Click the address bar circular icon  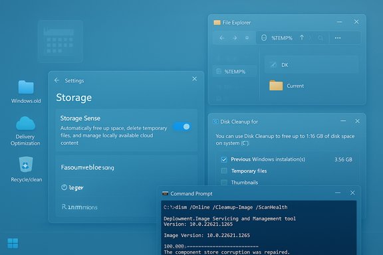coord(264,38)
